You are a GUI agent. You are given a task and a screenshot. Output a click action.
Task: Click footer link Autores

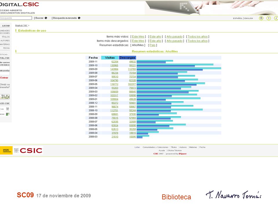coord(183,147)
